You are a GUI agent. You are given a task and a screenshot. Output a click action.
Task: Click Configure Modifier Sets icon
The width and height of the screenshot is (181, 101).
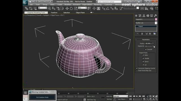(x=155, y=34)
